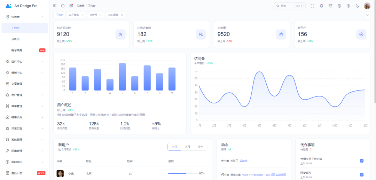Open the hexagon settings icon
376x180 pixels.
coord(348,6)
